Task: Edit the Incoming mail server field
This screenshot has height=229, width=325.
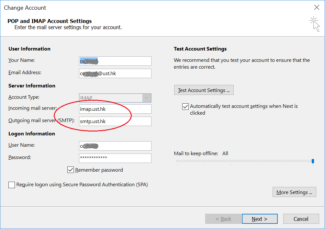Action: tap(115, 109)
